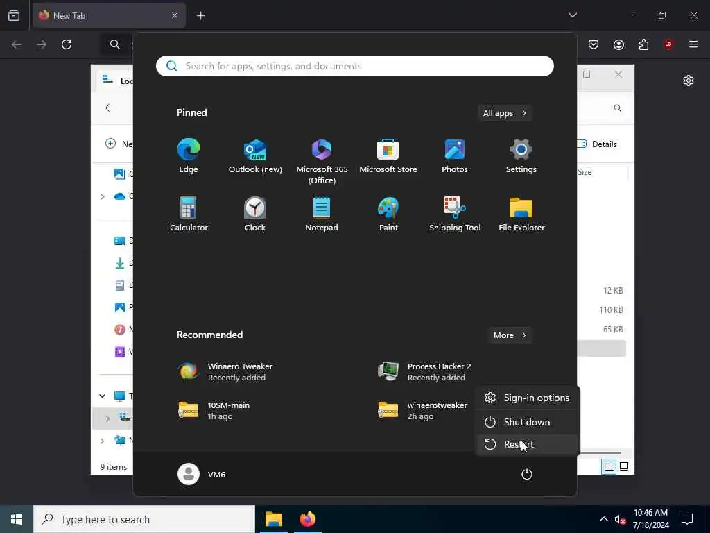Switch File Explorer to details view
Image resolution: width=710 pixels, height=533 pixels.
[609, 466]
